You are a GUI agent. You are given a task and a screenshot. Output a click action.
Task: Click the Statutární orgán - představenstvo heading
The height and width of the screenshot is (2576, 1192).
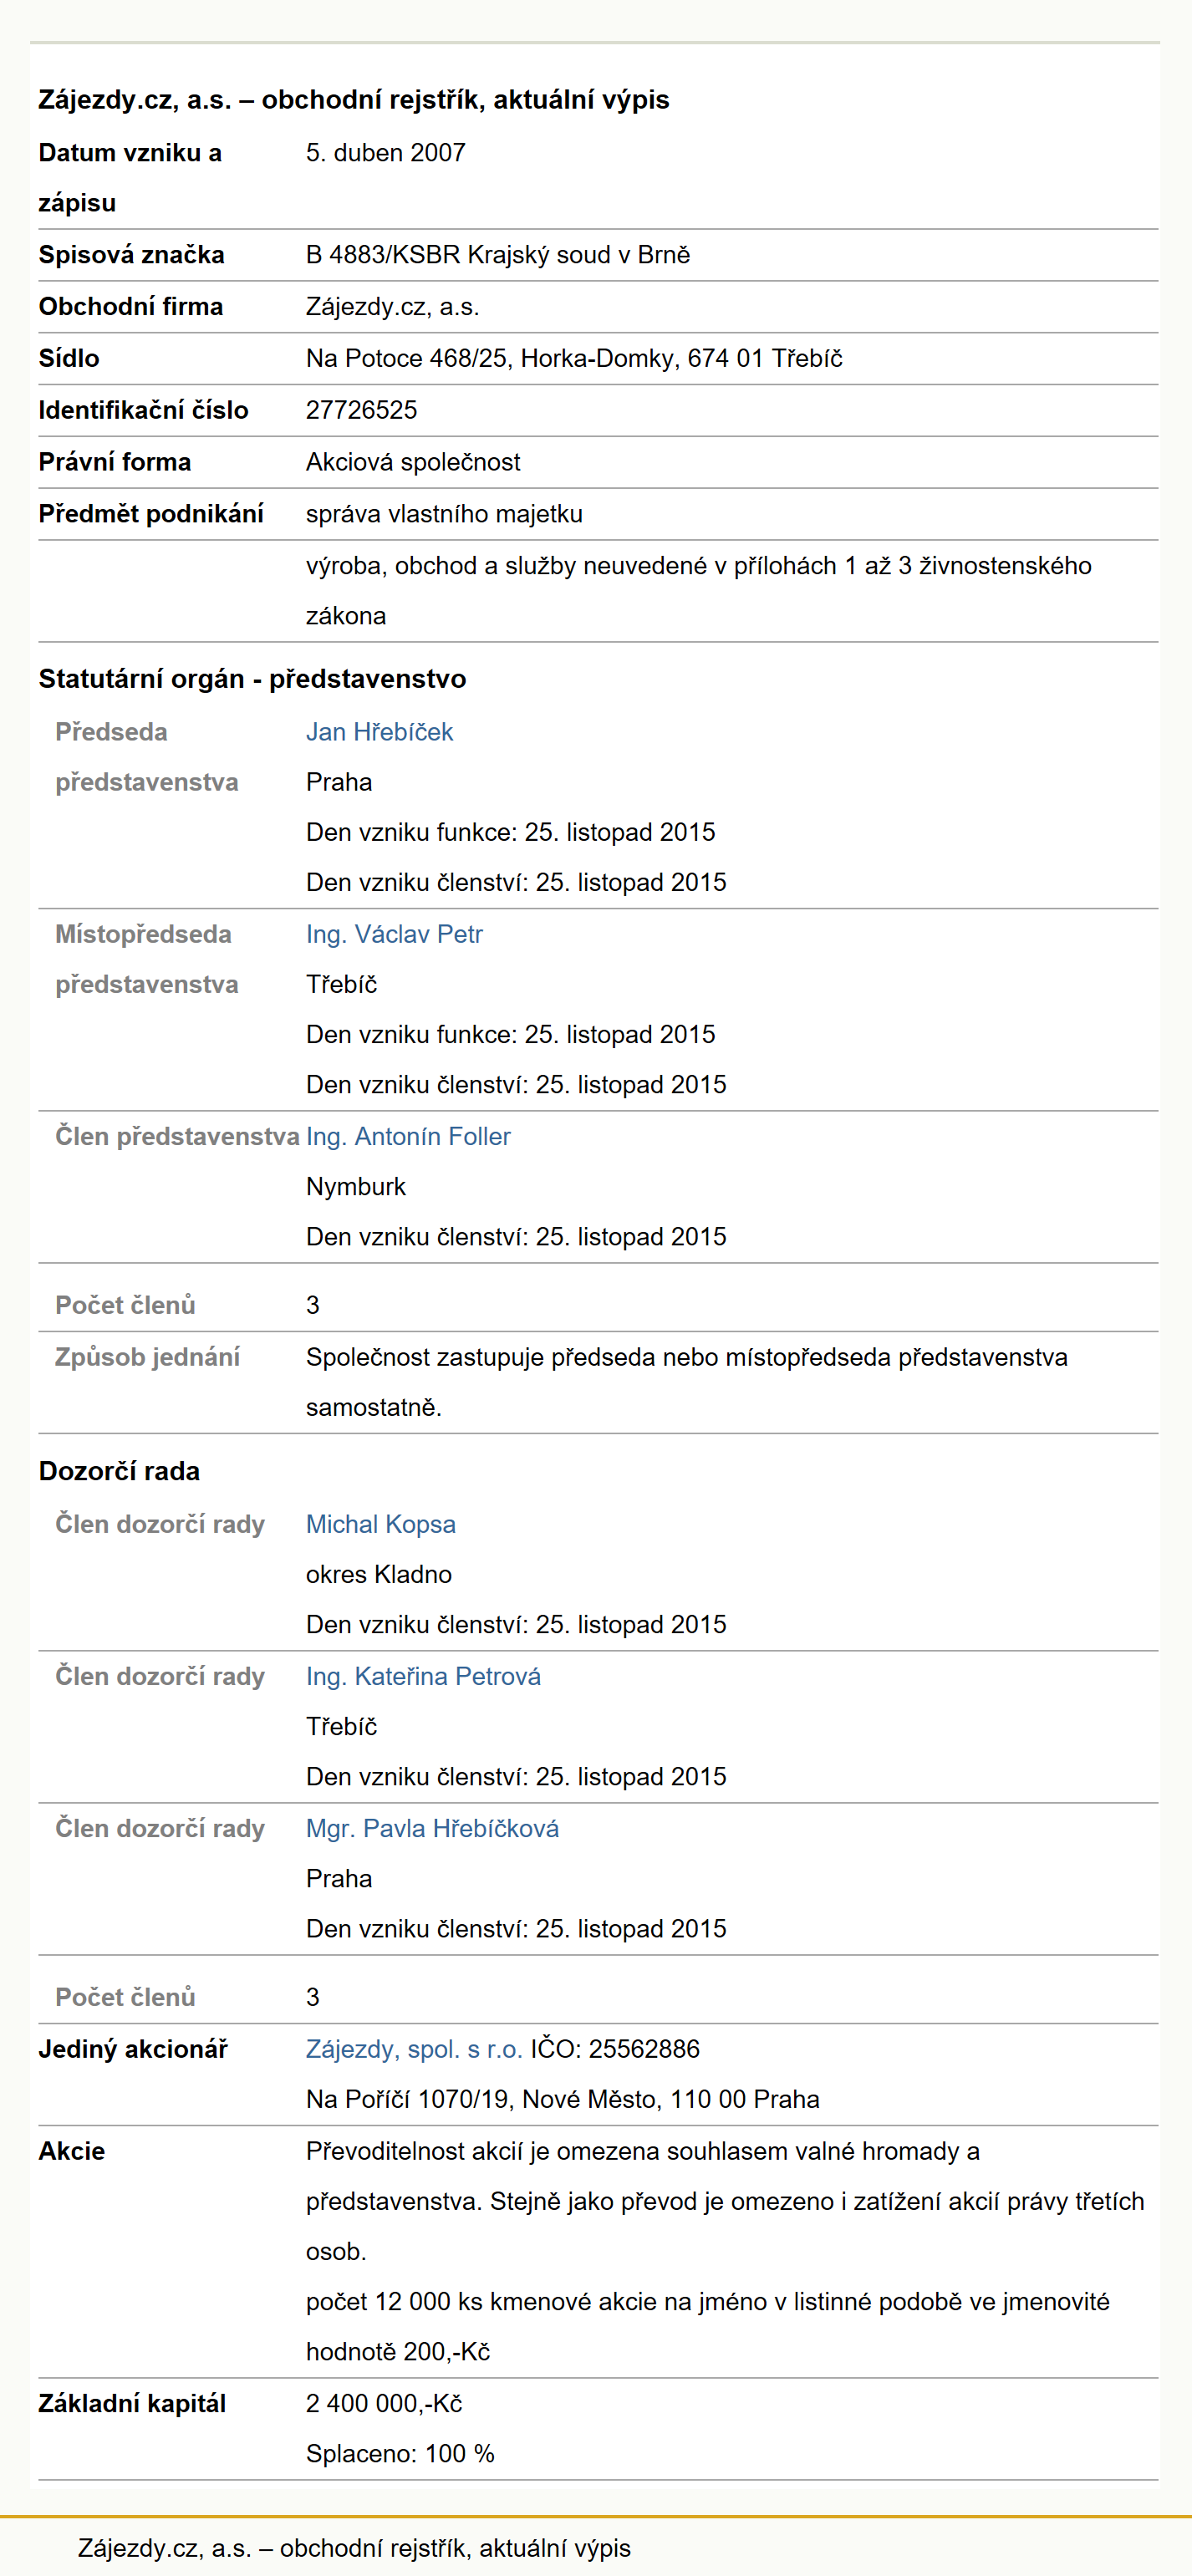[252, 679]
